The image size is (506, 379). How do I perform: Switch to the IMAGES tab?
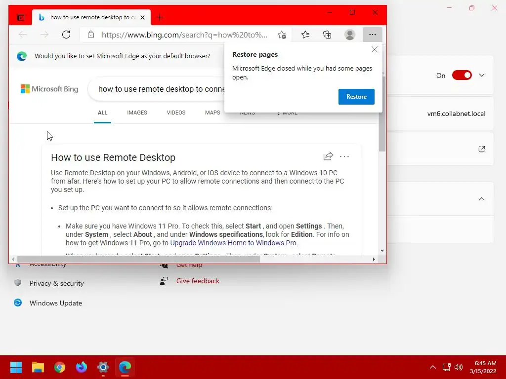click(137, 113)
